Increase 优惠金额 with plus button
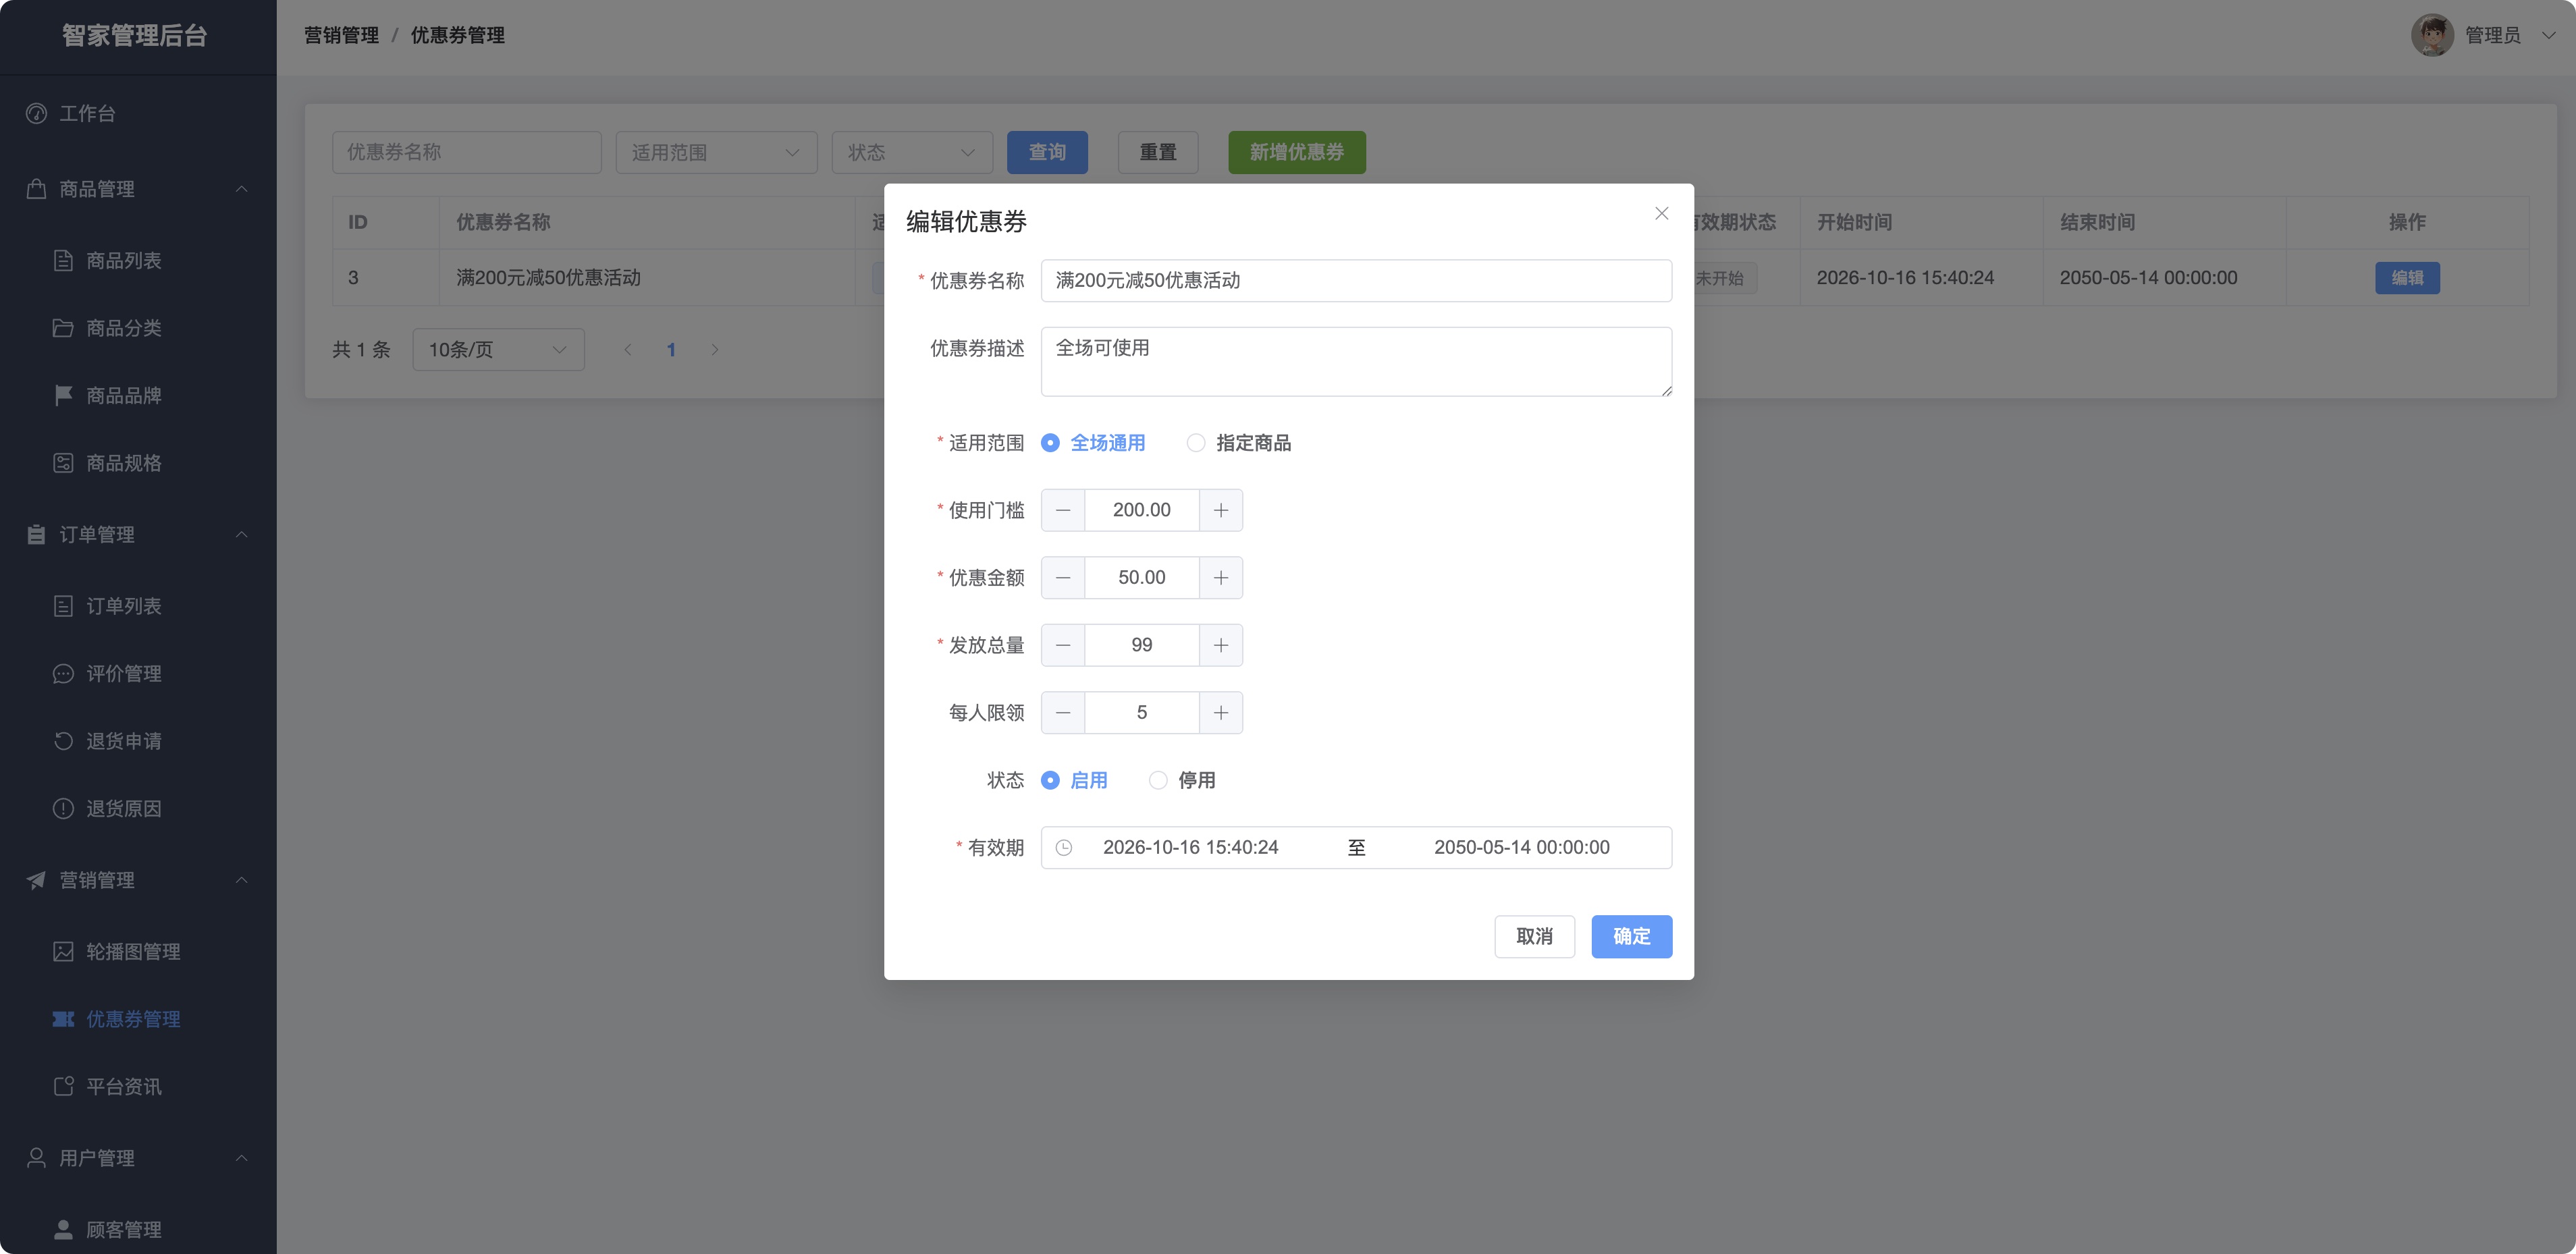Screen dimensions: 2576x1254 coord(1221,578)
